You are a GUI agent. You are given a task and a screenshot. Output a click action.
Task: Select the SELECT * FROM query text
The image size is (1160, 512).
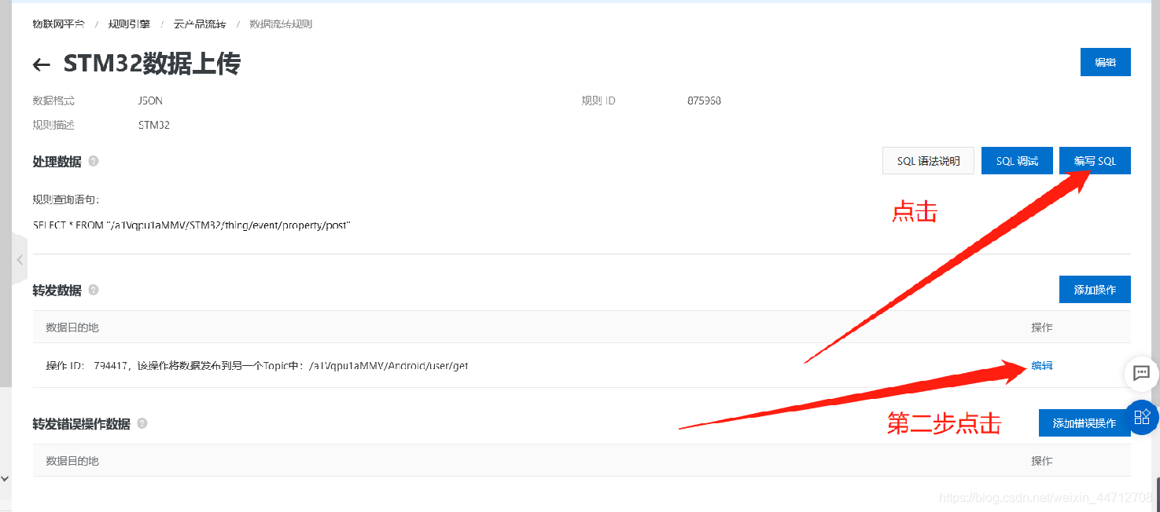(x=191, y=225)
